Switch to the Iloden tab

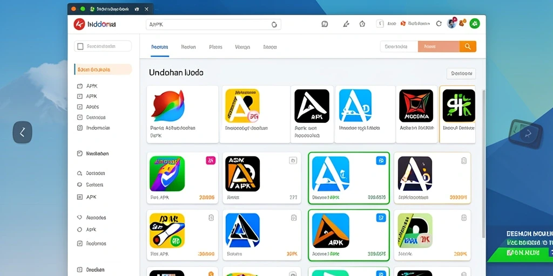coord(188,47)
